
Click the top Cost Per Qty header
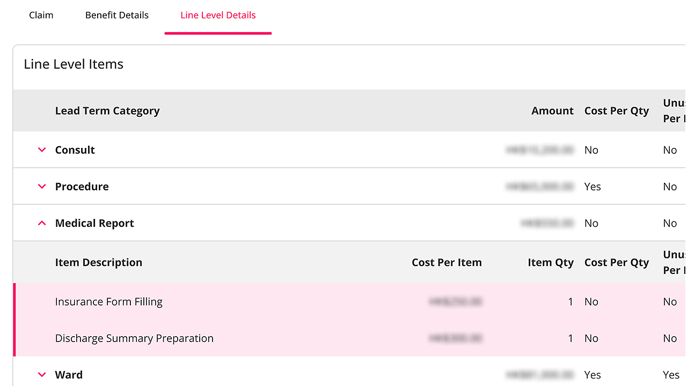pos(617,111)
